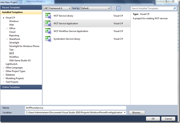Expand the Office tree node
Screen dimensions: 180x123
pyautogui.click(x=7, y=28)
